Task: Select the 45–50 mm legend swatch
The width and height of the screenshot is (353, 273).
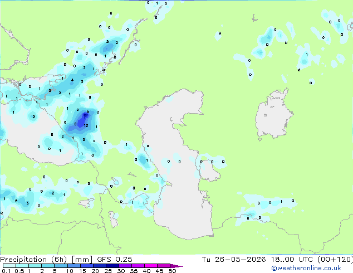Action: pos(164,266)
